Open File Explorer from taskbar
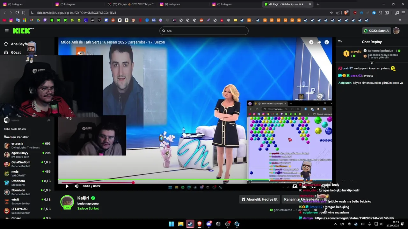408x229 pixels. pos(180,224)
